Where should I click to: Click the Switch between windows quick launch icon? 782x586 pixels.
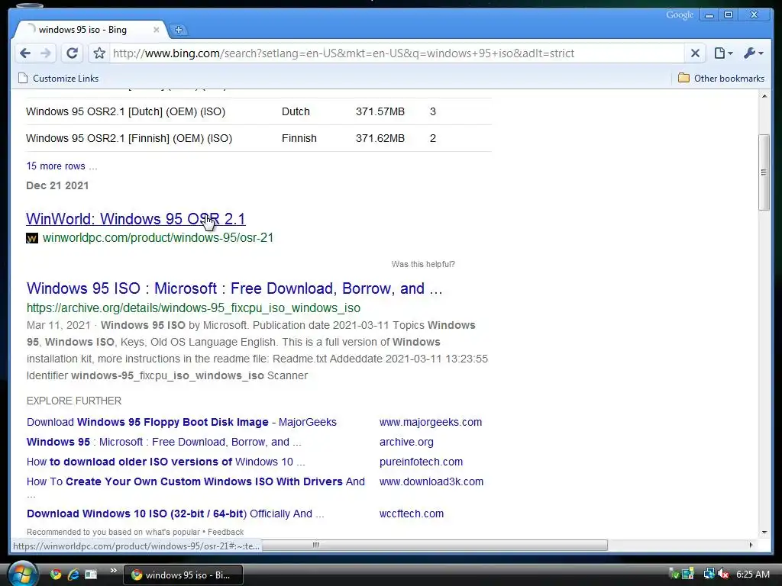[91, 575]
